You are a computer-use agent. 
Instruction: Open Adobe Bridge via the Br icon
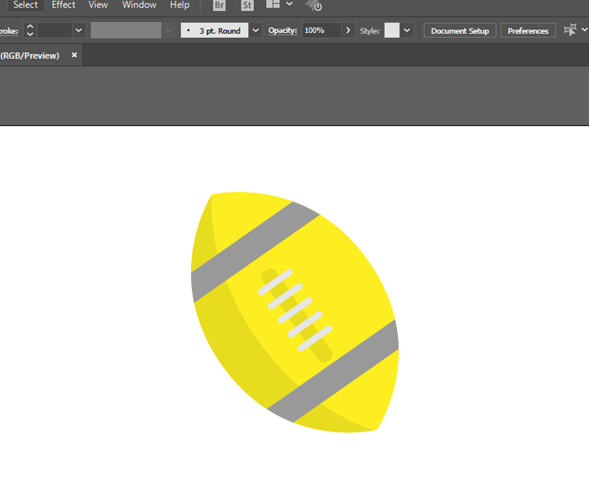220,5
